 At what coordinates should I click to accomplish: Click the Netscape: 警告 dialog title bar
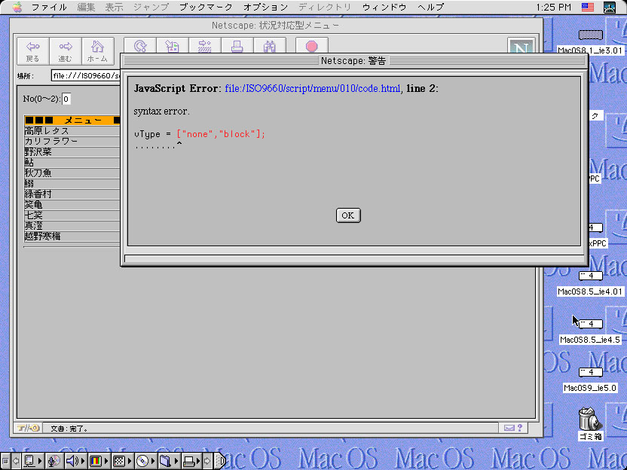tap(354, 61)
